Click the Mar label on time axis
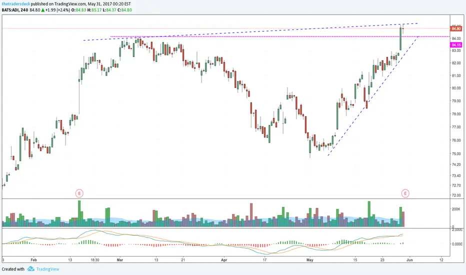Screen dimensions: 466x275 coord(120,260)
